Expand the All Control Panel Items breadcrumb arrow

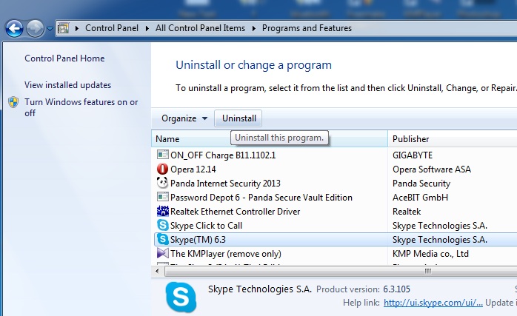[x=253, y=29]
